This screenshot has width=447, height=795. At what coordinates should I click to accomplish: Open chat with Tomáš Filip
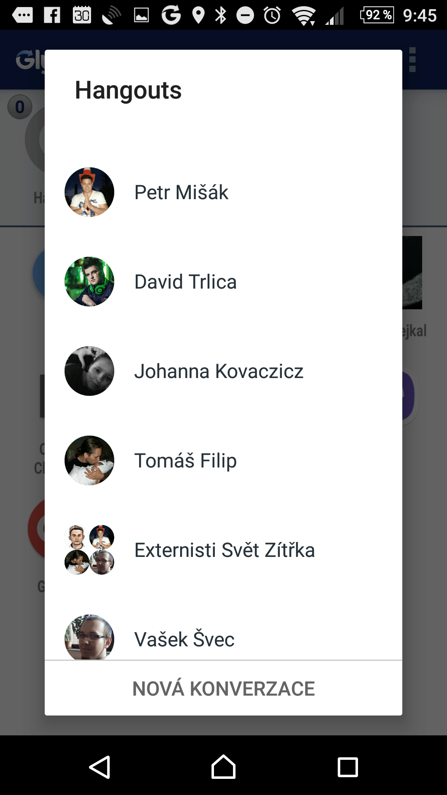223,460
